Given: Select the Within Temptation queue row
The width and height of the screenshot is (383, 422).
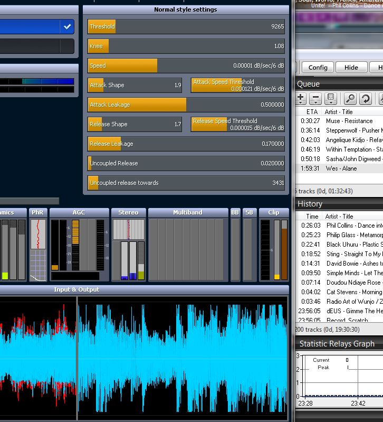Looking at the screenshot, I should (339, 149).
